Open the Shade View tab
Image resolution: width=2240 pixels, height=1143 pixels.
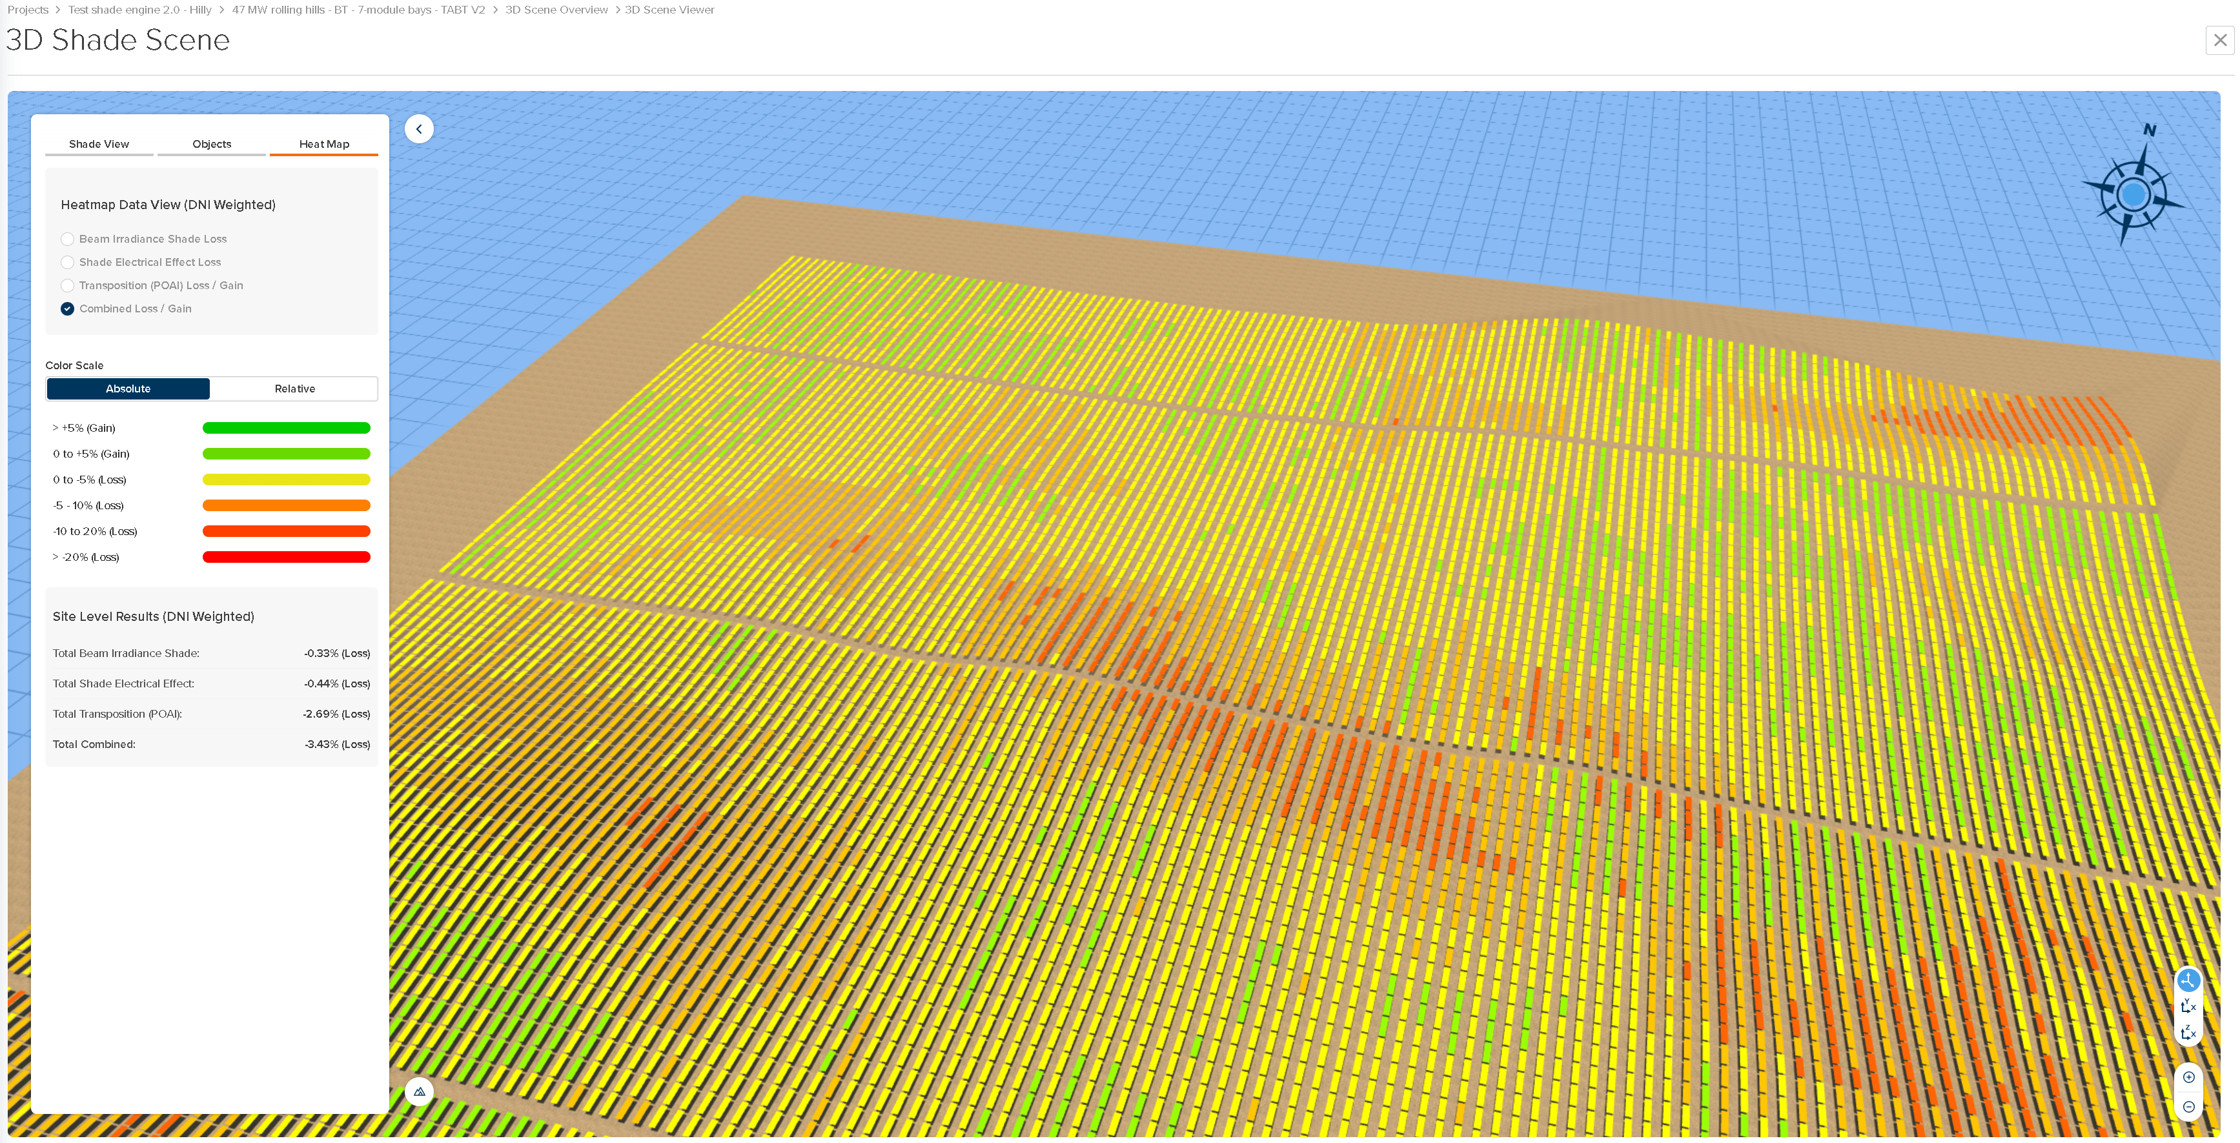99,145
